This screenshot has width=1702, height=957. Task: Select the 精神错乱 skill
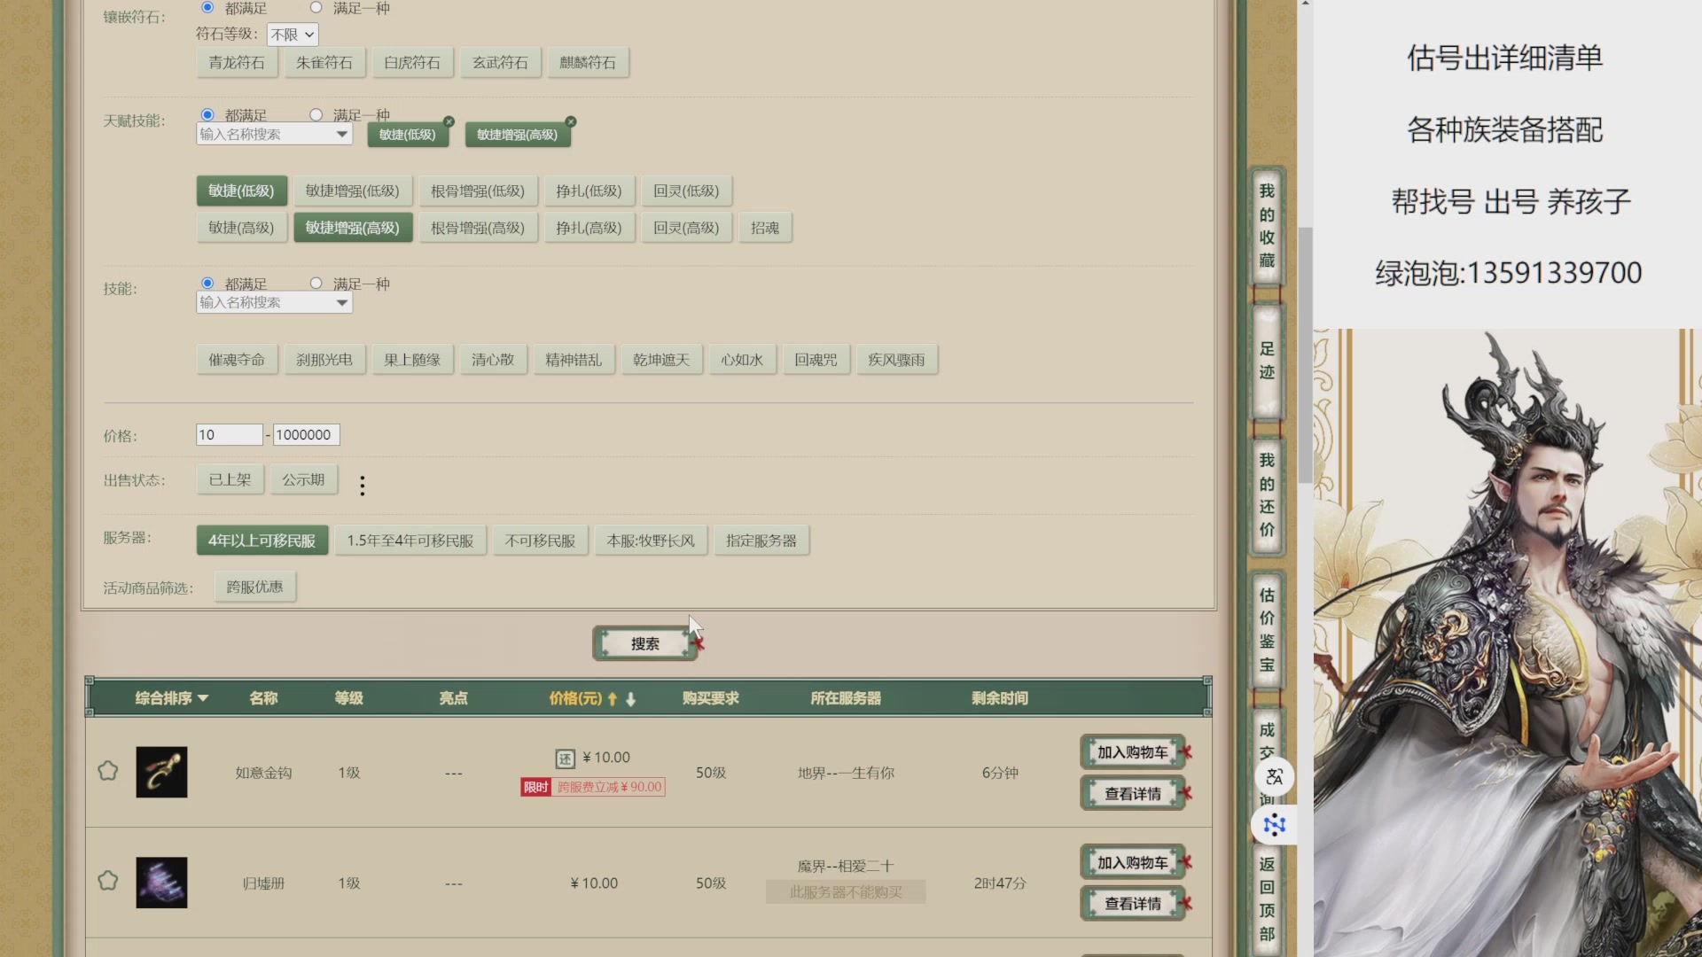tap(574, 360)
